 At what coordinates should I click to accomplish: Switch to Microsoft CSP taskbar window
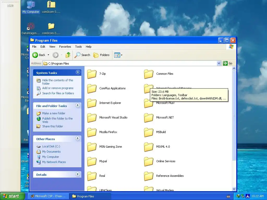point(48,196)
